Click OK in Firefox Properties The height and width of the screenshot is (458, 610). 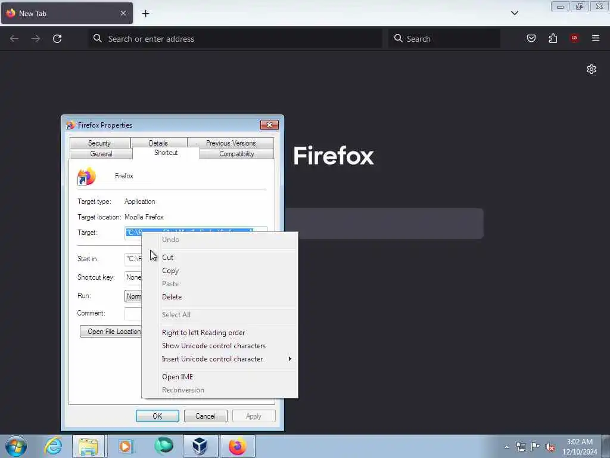pos(157,416)
